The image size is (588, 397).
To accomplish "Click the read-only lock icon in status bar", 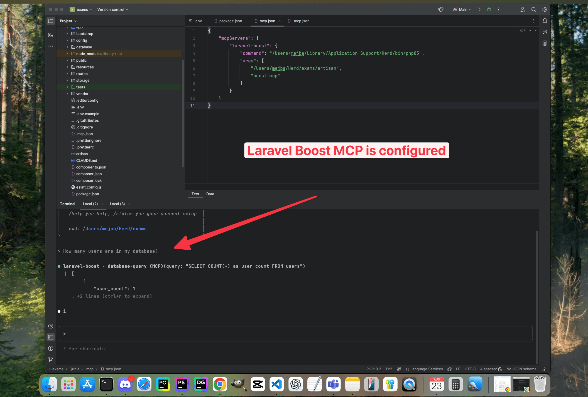I will point(543,369).
